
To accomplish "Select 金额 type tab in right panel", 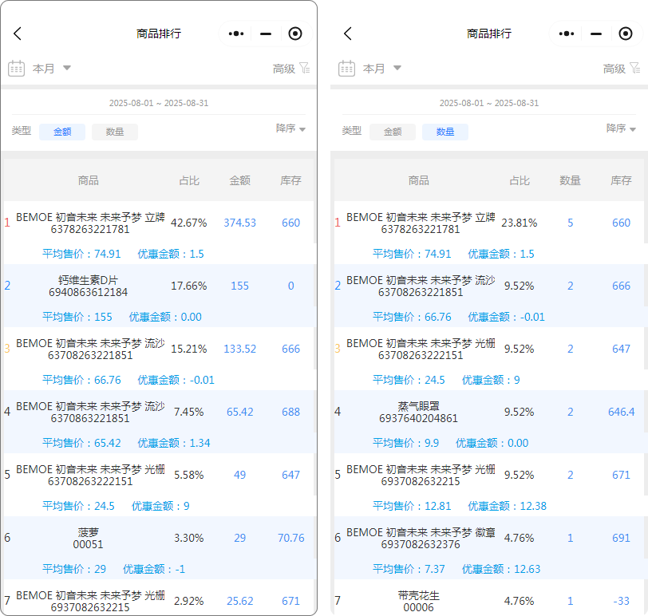I will click(393, 132).
